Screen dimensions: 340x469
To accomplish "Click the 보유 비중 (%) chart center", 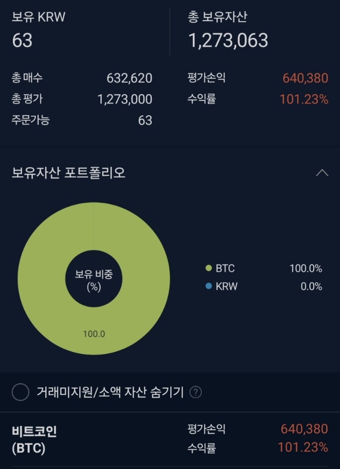I will point(94,278).
